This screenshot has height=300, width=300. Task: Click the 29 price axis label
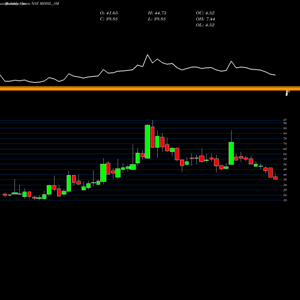[x=285, y=190]
